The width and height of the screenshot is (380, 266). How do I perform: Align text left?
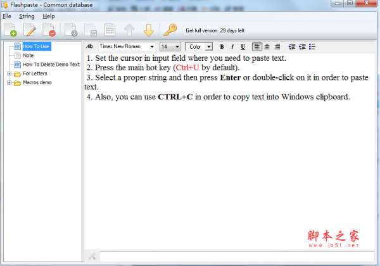pyautogui.click(x=257, y=46)
